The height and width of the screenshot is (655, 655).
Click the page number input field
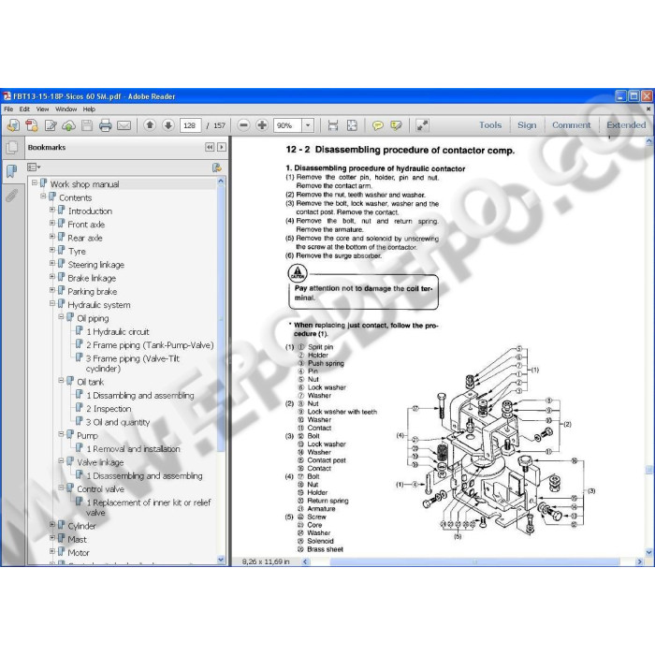click(x=190, y=125)
